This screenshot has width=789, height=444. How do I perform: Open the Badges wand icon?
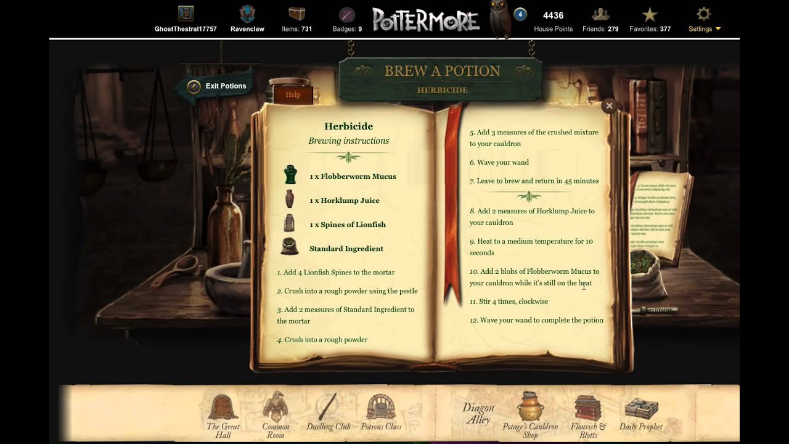[347, 14]
